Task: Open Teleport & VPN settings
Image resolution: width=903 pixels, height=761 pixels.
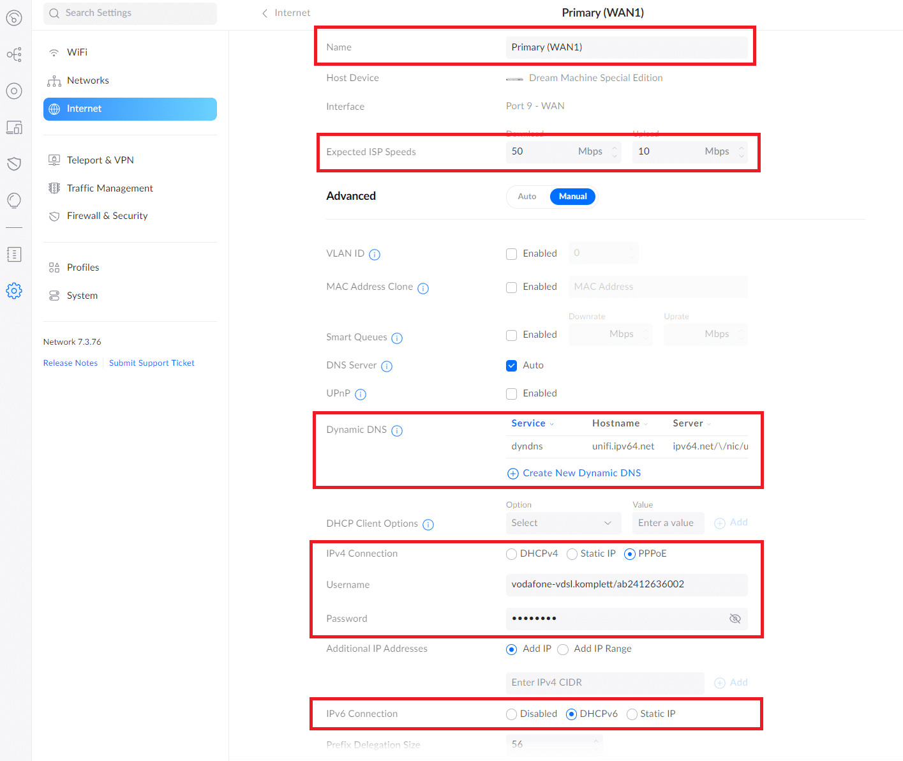Action: 100,160
